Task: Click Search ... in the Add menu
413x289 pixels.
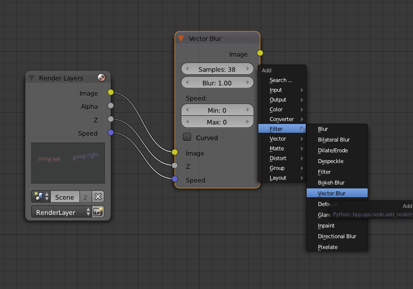Action: pos(281,80)
